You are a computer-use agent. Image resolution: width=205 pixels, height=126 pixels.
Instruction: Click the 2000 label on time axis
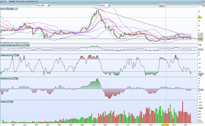tap(13, 125)
